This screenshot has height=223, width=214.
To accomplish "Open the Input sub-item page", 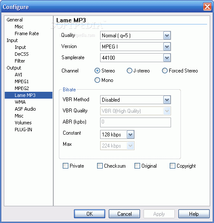I will [20, 47].
